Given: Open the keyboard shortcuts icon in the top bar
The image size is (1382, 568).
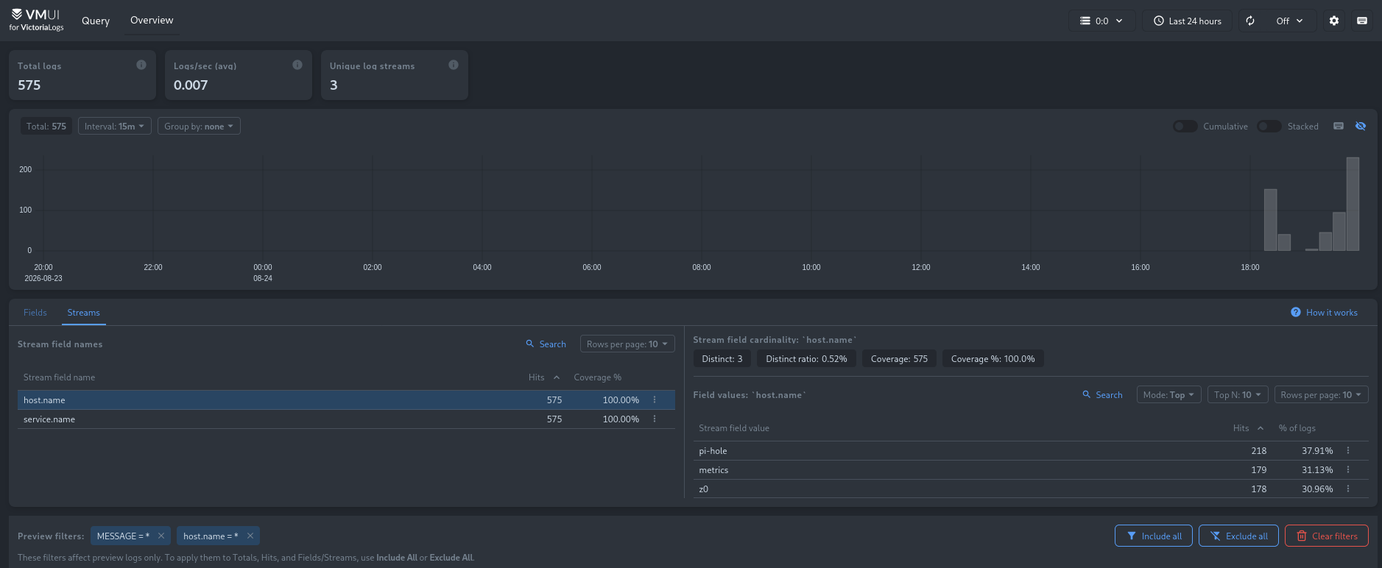Looking at the screenshot, I should [x=1362, y=21].
